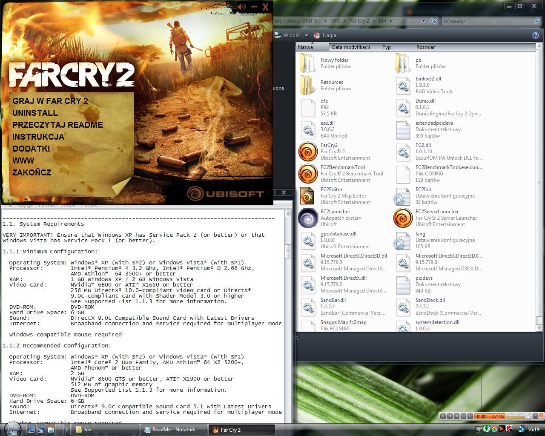Stop playback in the media player
Image resolution: width=545 pixels, height=436 pixels.
pyautogui.click(x=457, y=416)
